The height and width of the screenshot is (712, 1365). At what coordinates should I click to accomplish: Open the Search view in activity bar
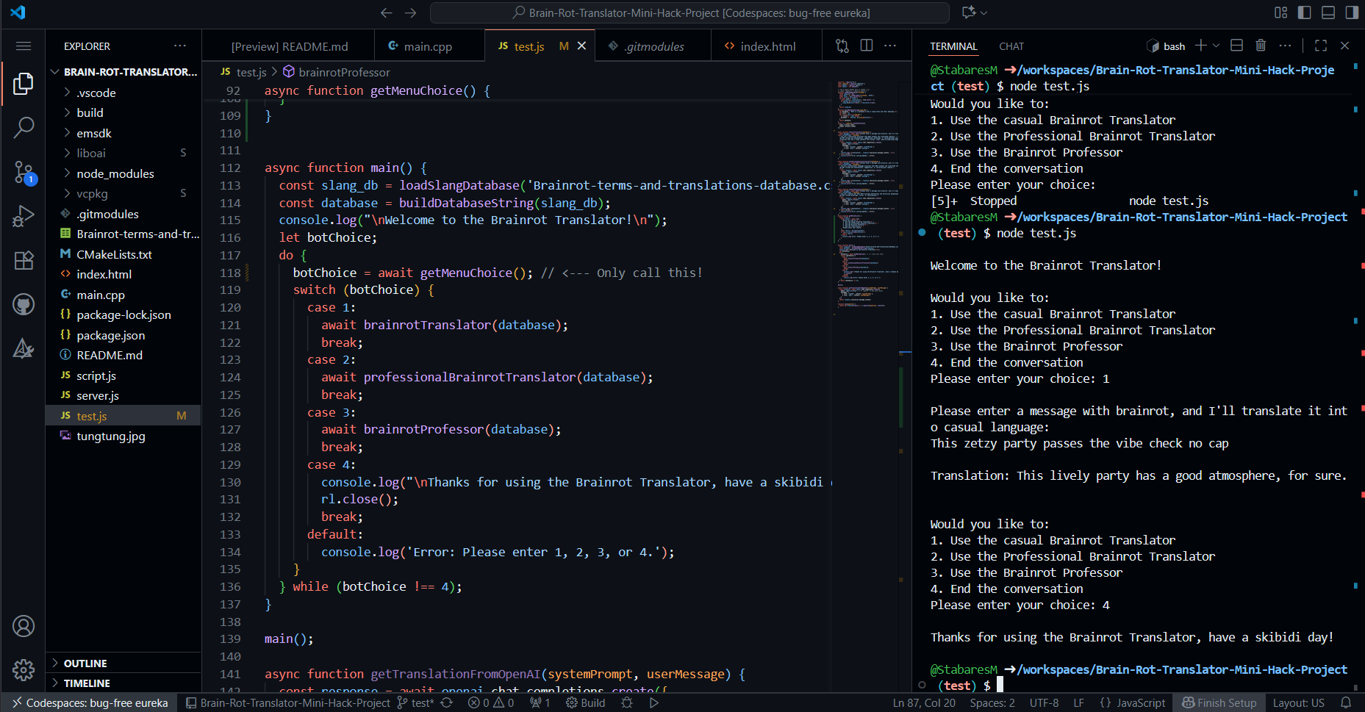point(24,127)
